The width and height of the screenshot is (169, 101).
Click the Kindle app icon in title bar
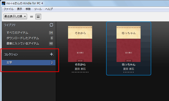pyautogui.click(x=3, y=3)
